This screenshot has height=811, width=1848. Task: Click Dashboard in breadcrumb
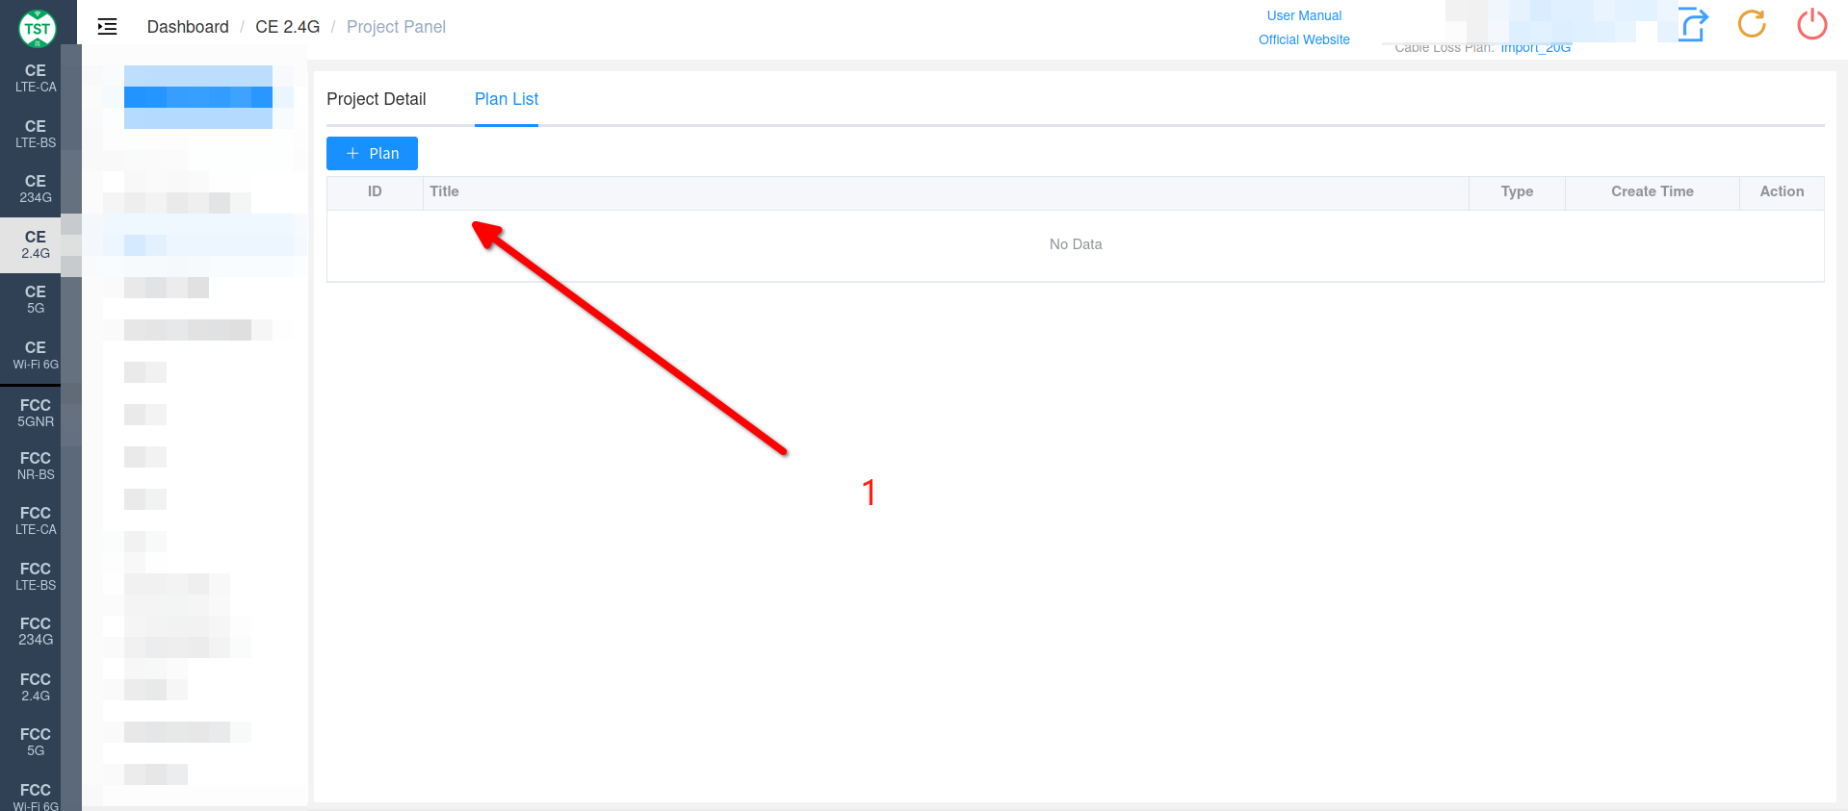[x=188, y=27]
